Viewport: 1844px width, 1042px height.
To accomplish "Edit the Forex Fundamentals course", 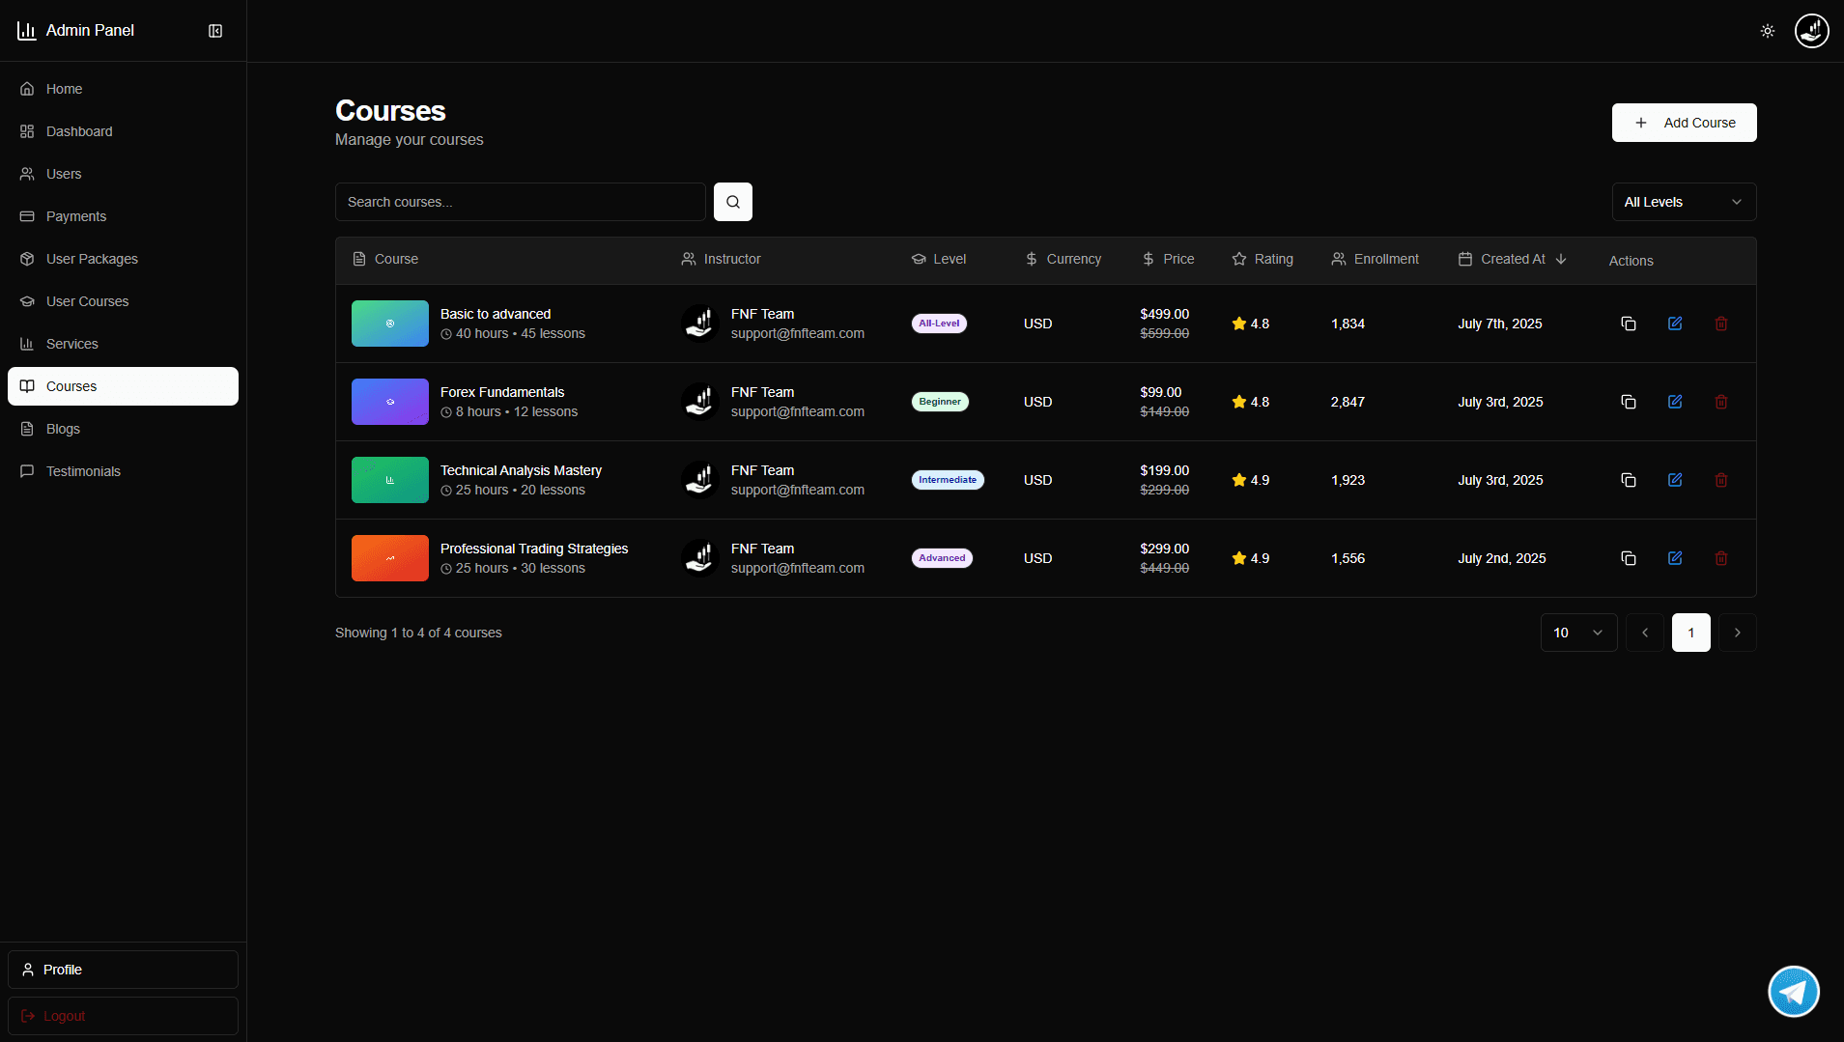I will [1675, 402].
